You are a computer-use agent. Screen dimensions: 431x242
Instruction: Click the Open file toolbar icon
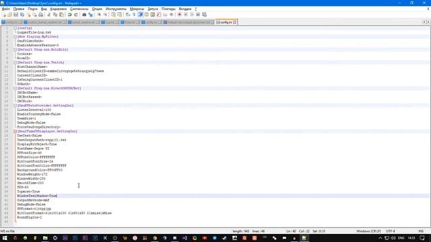[9, 15]
